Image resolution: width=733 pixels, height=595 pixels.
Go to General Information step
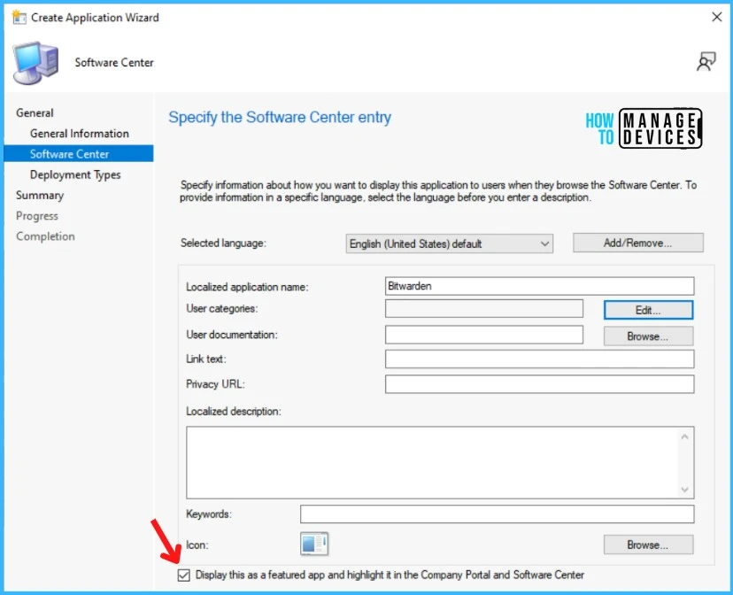(80, 134)
